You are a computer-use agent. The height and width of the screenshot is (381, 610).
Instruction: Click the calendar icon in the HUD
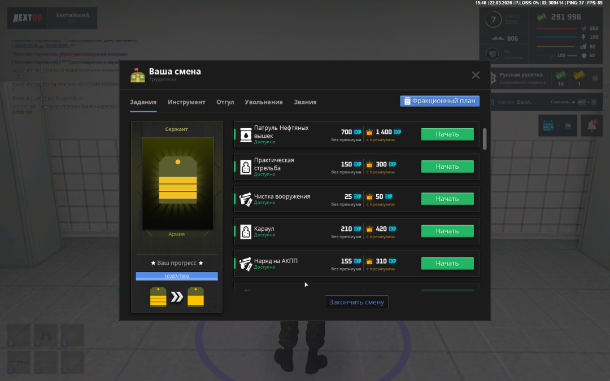point(546,125)
